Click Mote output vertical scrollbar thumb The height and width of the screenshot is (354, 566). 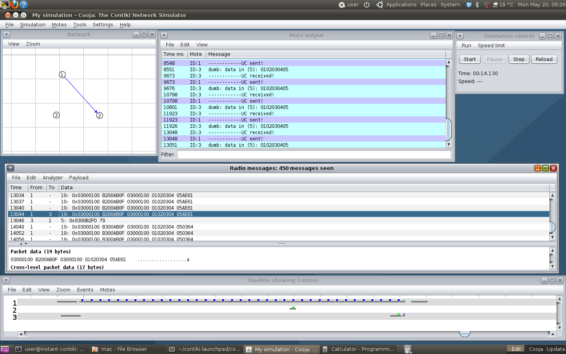pyautogui.click(x=449, y=129)
